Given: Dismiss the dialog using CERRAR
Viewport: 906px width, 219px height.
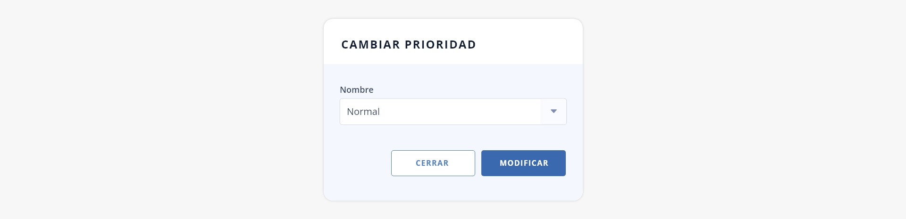Looking at the screenshot, I should pos(433,163).
